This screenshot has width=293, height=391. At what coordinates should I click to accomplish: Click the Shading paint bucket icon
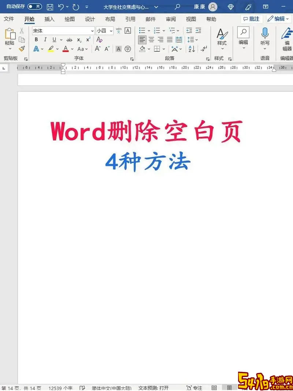tap(142, 49)
